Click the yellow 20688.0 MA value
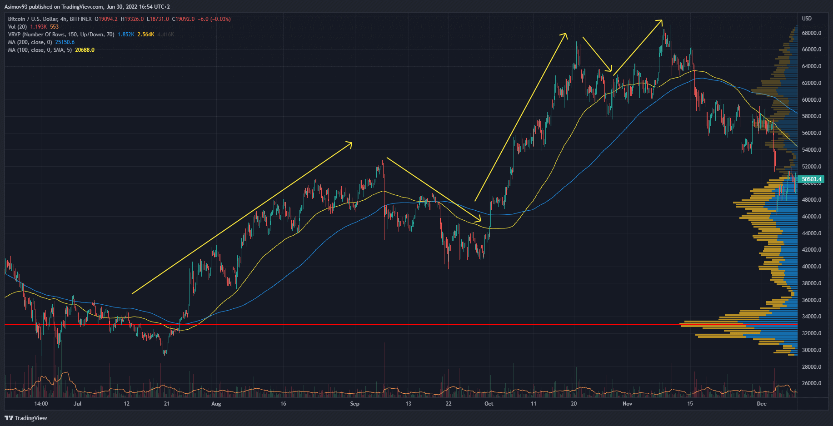This screenshot has width=833, height=426. coord(85,50)
